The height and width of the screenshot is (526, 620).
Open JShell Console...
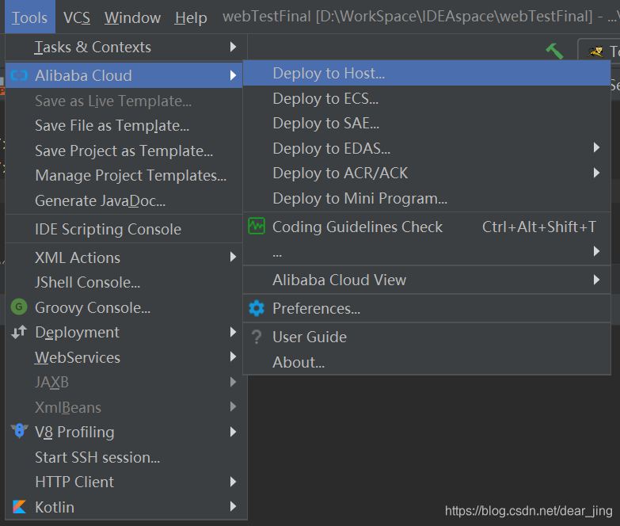pyautogui.click(x=124, y=282)
